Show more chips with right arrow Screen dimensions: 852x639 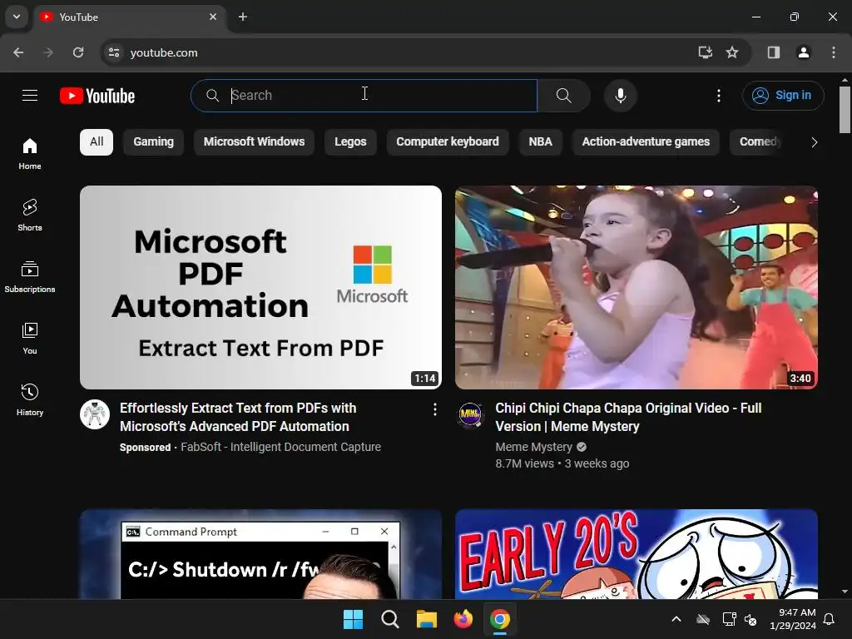814,142
